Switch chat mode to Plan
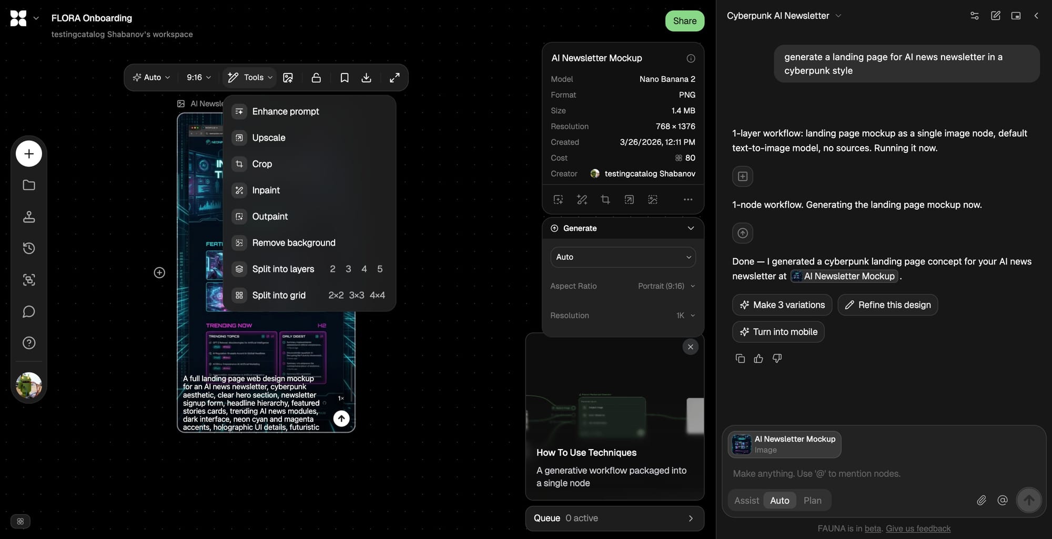 click(x=812, y=501)
